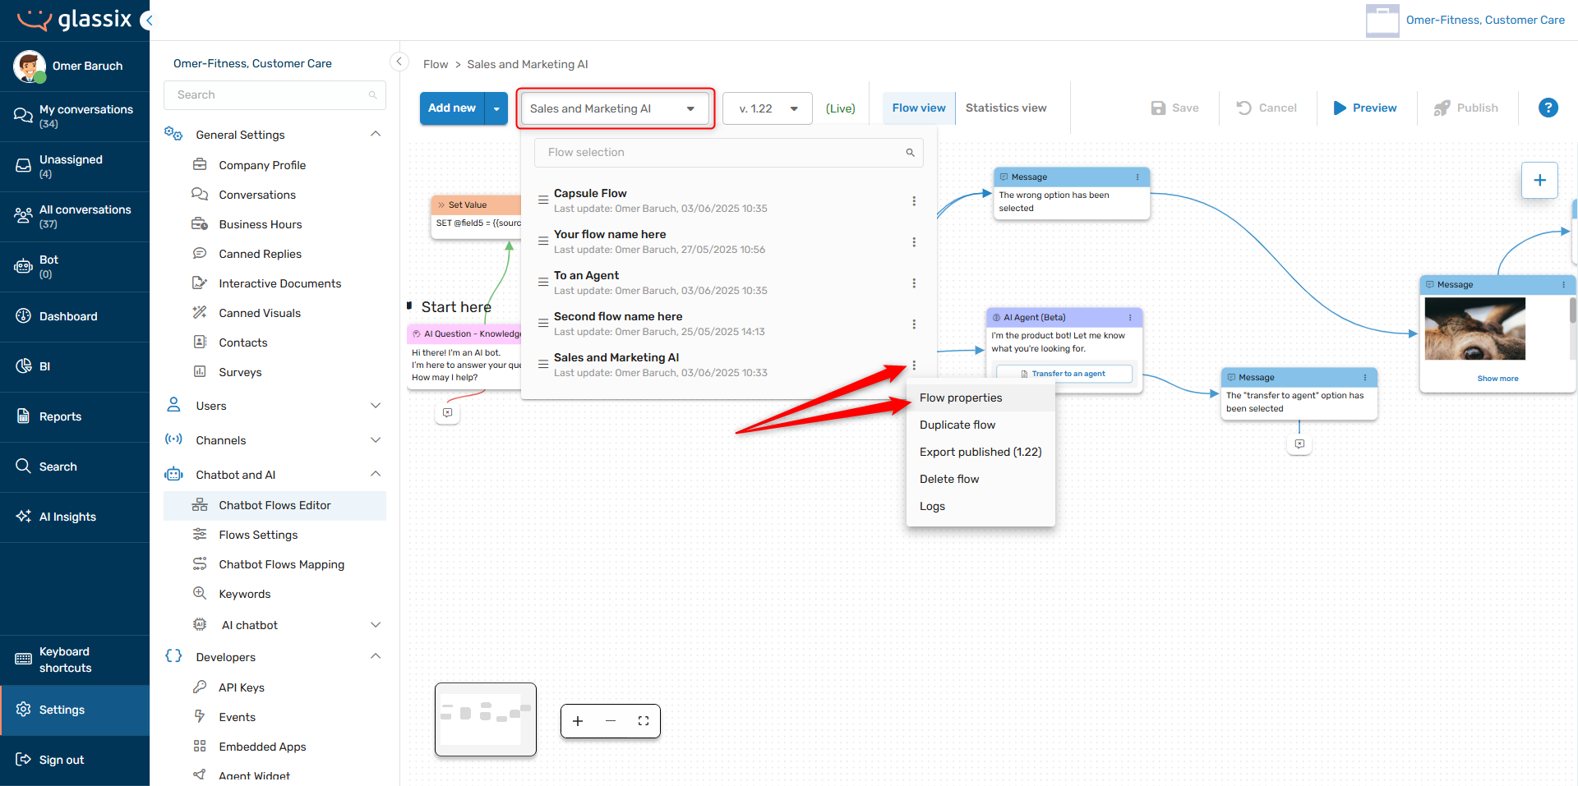Fit flow canvas to screen
The image size is (1578, 786).
click(x=644, y=721)
